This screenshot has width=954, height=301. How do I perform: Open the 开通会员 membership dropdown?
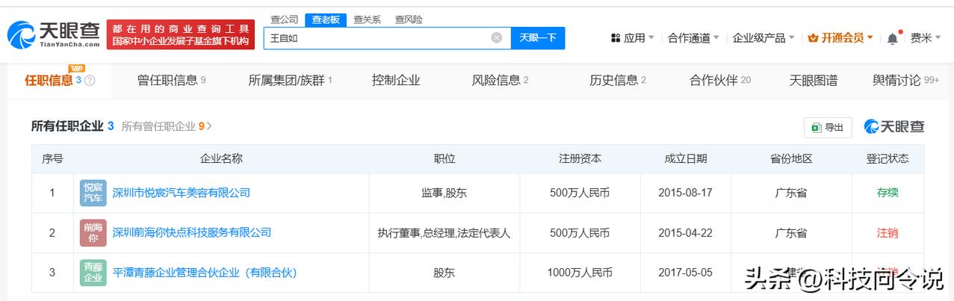(x=840, y=38)
